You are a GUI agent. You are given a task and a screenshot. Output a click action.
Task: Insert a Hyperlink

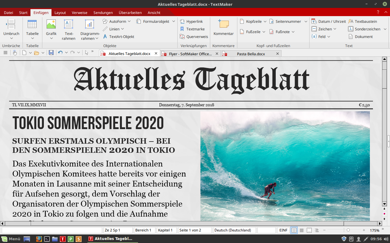click(x=191, y=22)
